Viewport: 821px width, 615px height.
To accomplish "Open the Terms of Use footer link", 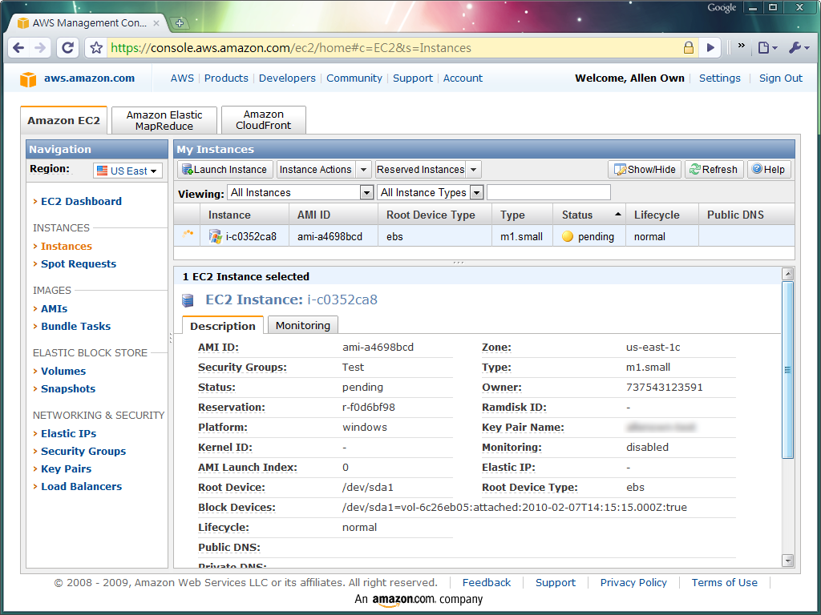I will click(x=725, y=583).
